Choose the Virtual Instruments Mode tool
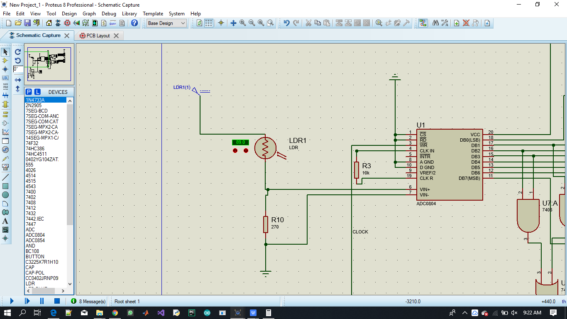 [x=5, y=167]
